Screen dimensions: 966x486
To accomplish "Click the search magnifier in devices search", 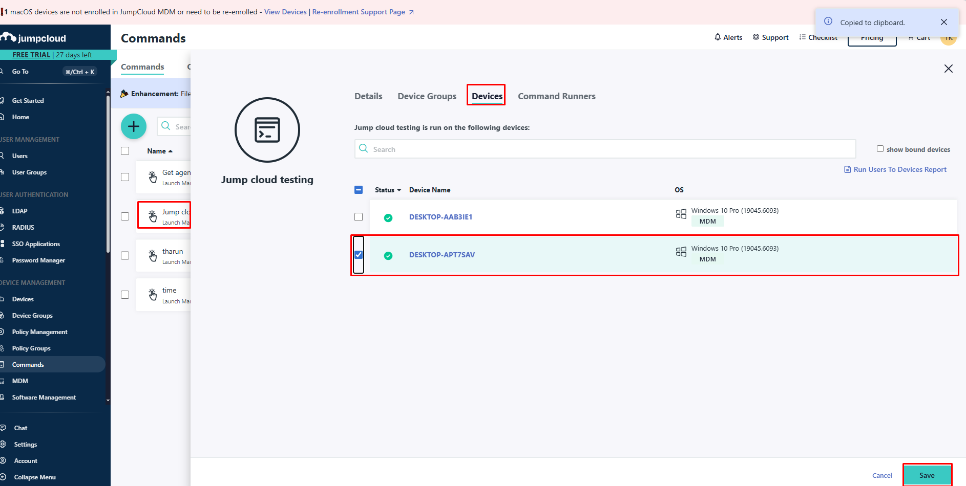I will click(x=364, y=148).
